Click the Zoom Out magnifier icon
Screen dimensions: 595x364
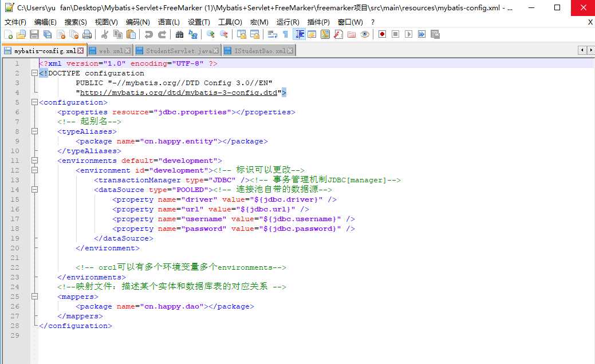(224, 34)
